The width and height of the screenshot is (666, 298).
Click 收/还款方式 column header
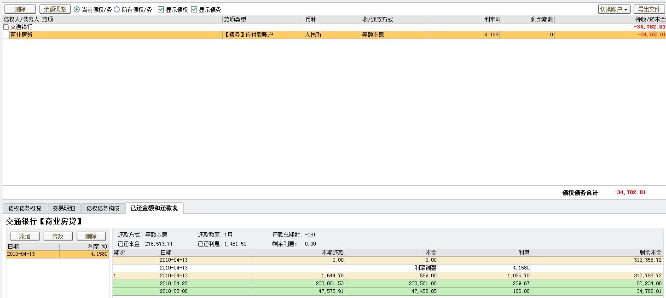click(x=396, y=20)
